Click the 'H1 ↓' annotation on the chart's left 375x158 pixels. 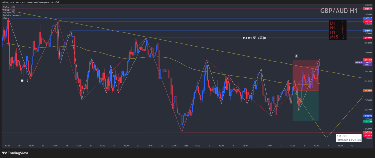click(x=25, y=81)
